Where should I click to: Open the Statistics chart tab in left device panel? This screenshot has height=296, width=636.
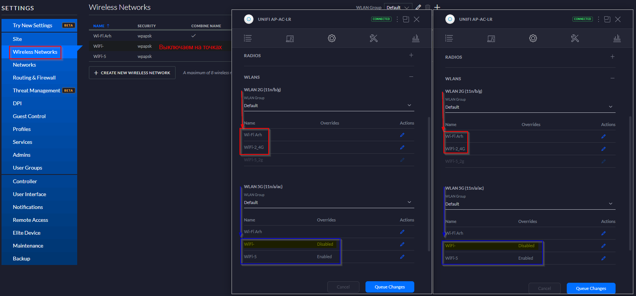pyautogui.click(x=415, y=38)
